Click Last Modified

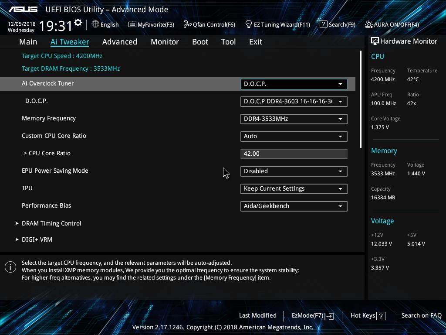click(x=258, y=315)
